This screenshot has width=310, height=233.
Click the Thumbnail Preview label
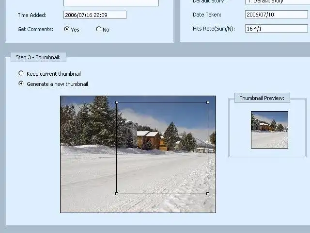tap(262, 98)
